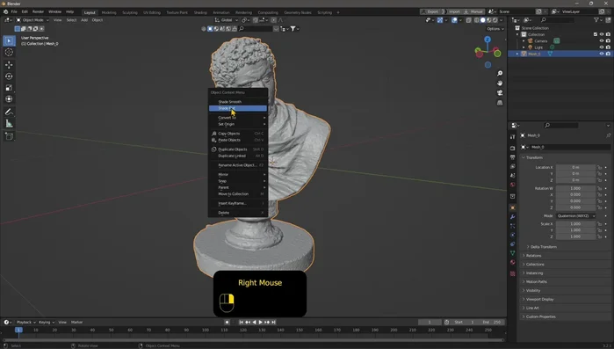The width and height of the screenshot is (614, 349).
Task: Expand the Viewport Display panel
Action: coord(539,299)
